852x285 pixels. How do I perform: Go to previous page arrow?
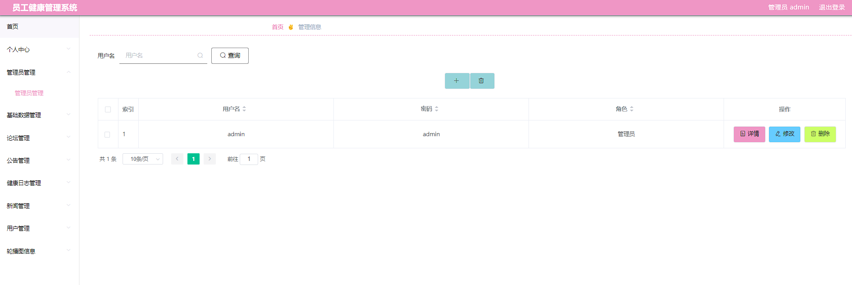(x=177, y=159)
